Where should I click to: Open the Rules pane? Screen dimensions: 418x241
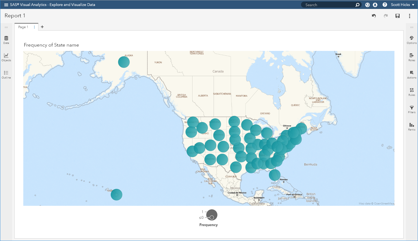[x=412, y=92]
